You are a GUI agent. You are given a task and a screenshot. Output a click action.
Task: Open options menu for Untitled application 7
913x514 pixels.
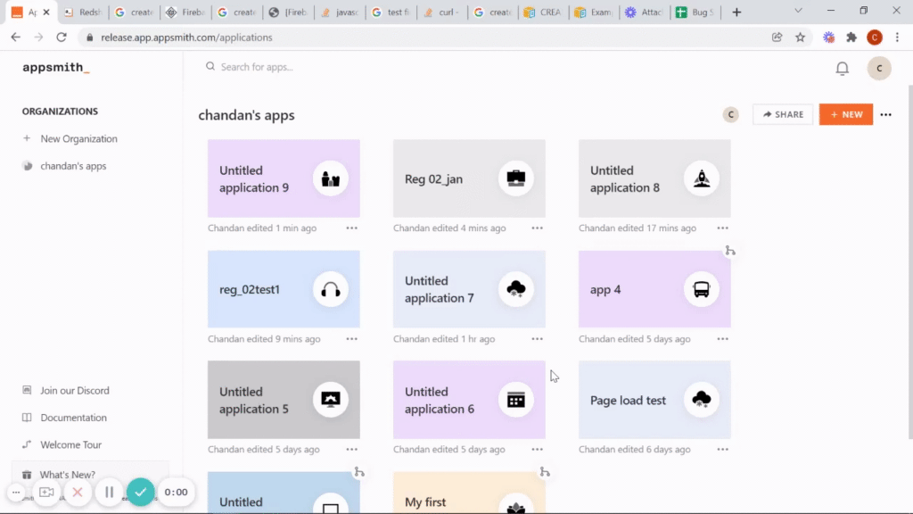pyautogui.click(x=537, y=338)
